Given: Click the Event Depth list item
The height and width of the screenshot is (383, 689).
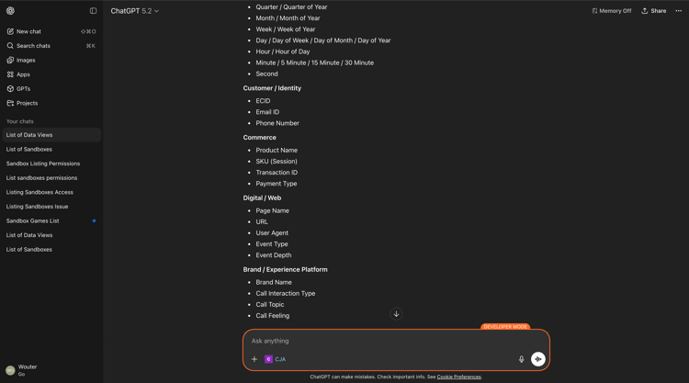Looking at the screenshot, I should point(274,255).
